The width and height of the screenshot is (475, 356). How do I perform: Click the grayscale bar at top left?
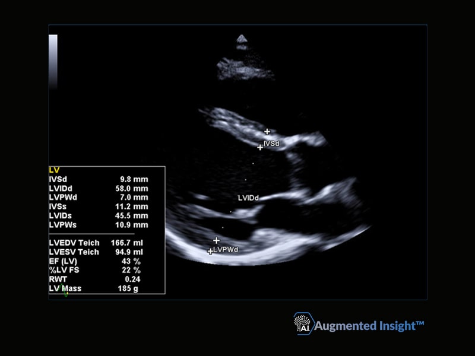(x=53, y=62)
